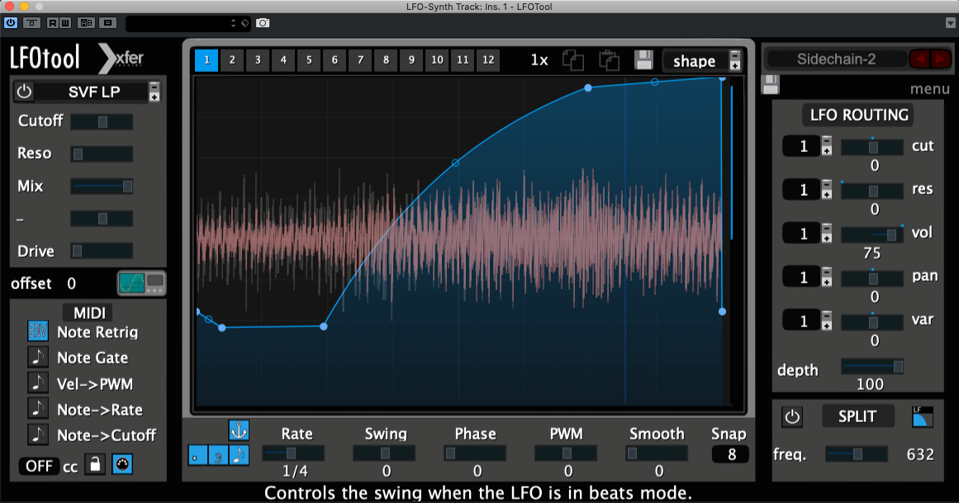This screenshot has height=503, width=959.
Task: Click the Snap value 8
Action: point(731,454)
